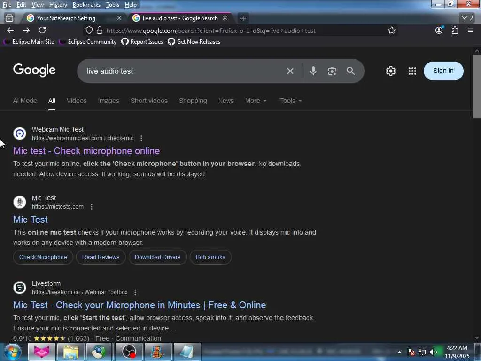The height and width of the screenshot is (361, 481).
Task: Bookmark this page with the star icon
Action: pos(391,31)
